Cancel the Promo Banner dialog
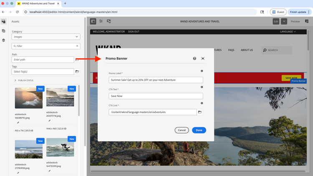The width and height of the screenshot is (313, 176). (x=182, y=130)
